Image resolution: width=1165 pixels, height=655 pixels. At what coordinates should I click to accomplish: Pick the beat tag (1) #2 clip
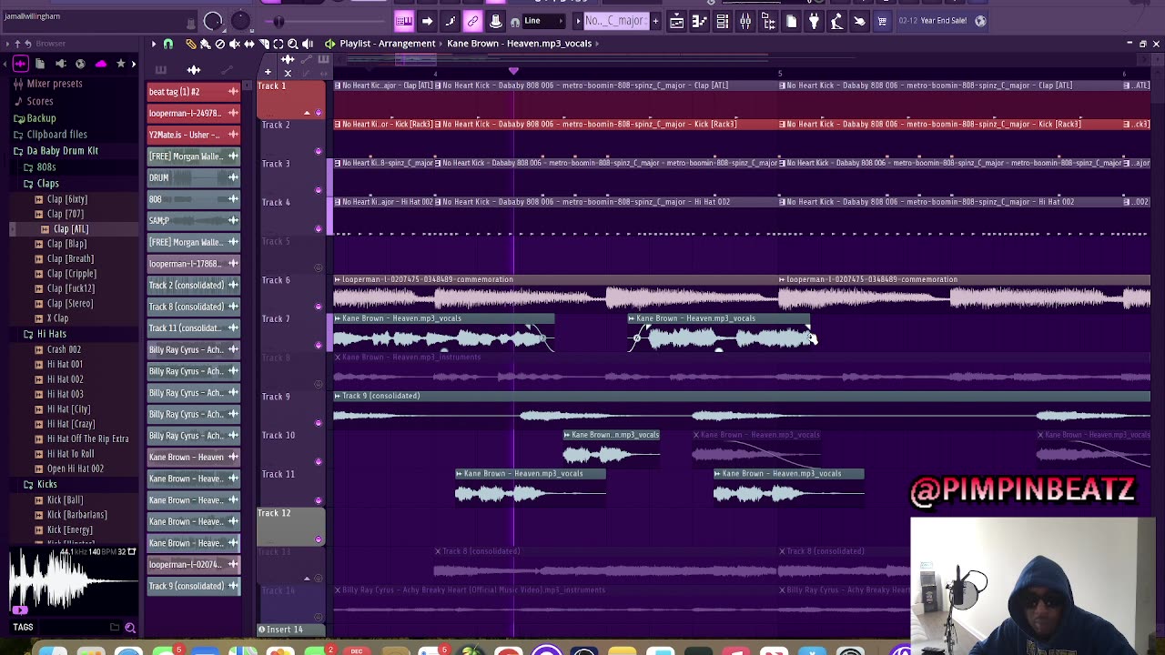193,92
